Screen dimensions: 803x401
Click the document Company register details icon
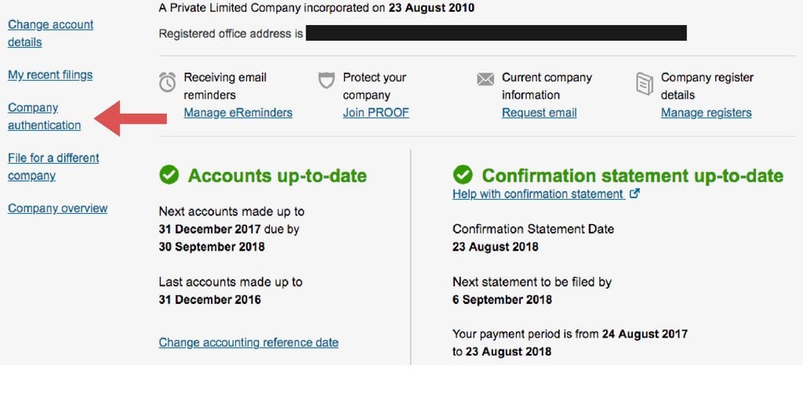[645, 83]
